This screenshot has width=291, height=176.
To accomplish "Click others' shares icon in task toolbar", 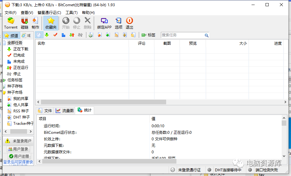I will [108, 35].
